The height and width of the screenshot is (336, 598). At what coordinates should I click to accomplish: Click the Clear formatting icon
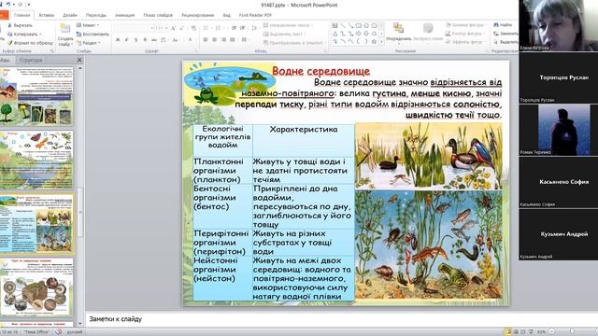(193, 28)
